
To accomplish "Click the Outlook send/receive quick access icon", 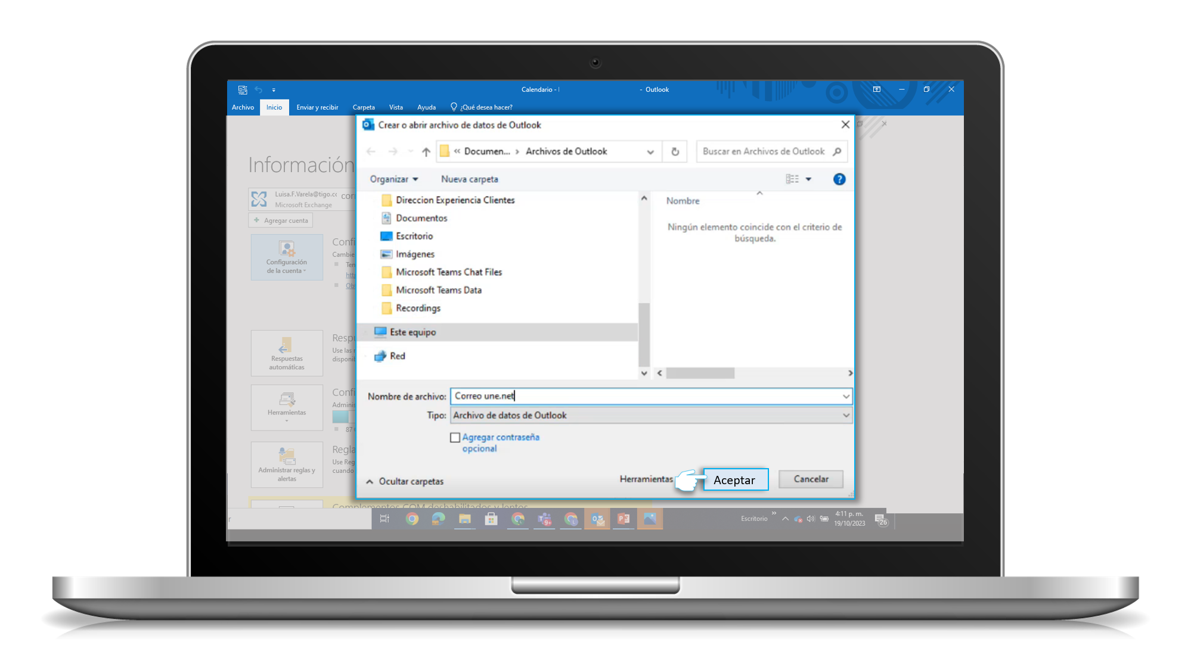I will 242,89.
